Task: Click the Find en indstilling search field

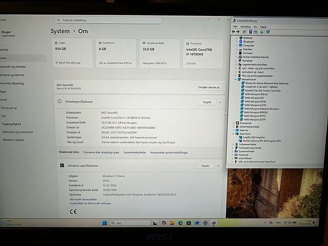Action: [x=108, y=21]
